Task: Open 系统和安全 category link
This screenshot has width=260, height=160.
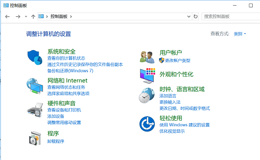Action: click(62, 51)
